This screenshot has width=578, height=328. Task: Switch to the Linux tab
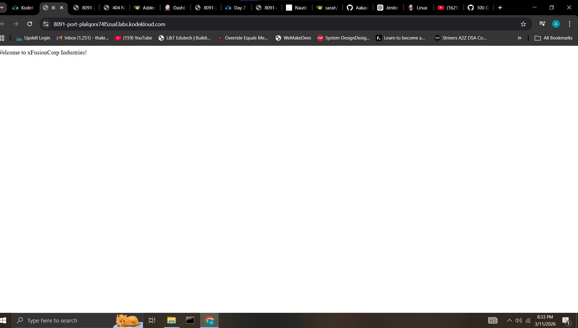pyautogui.click(x=419, y=8)
